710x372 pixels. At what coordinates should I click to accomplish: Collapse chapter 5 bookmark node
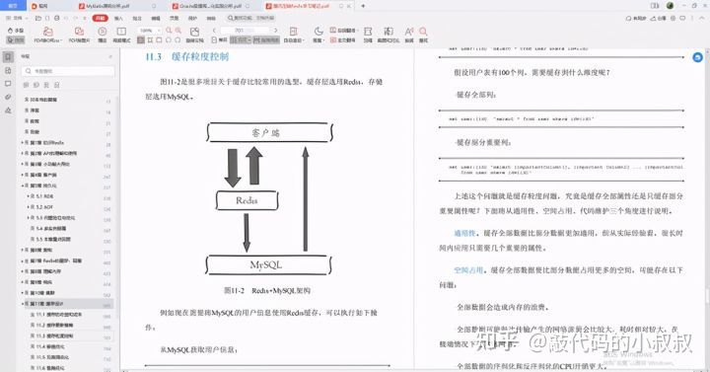(22, 186)
